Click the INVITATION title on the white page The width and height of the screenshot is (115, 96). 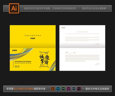82,32
